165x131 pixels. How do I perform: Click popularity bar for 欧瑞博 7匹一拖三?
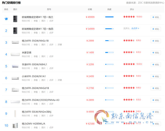coord(109,17)
